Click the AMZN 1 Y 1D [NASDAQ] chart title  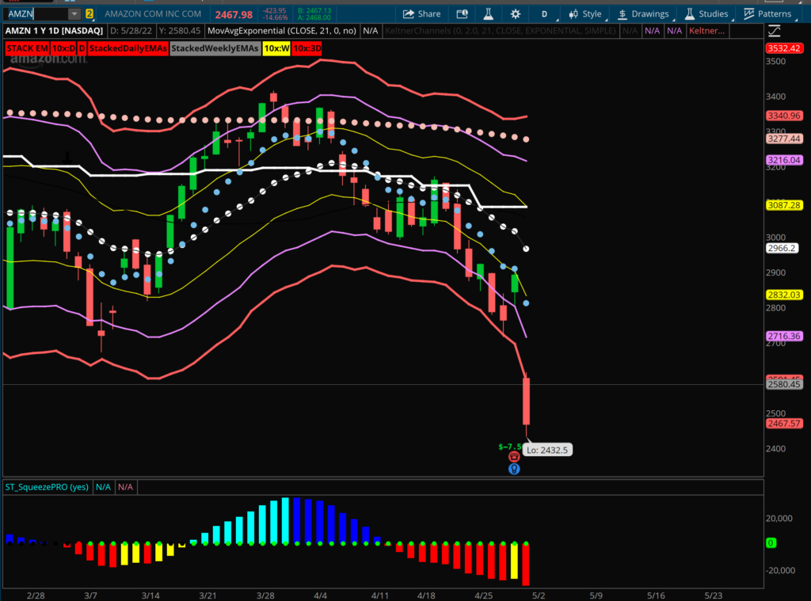click(55, 31)
